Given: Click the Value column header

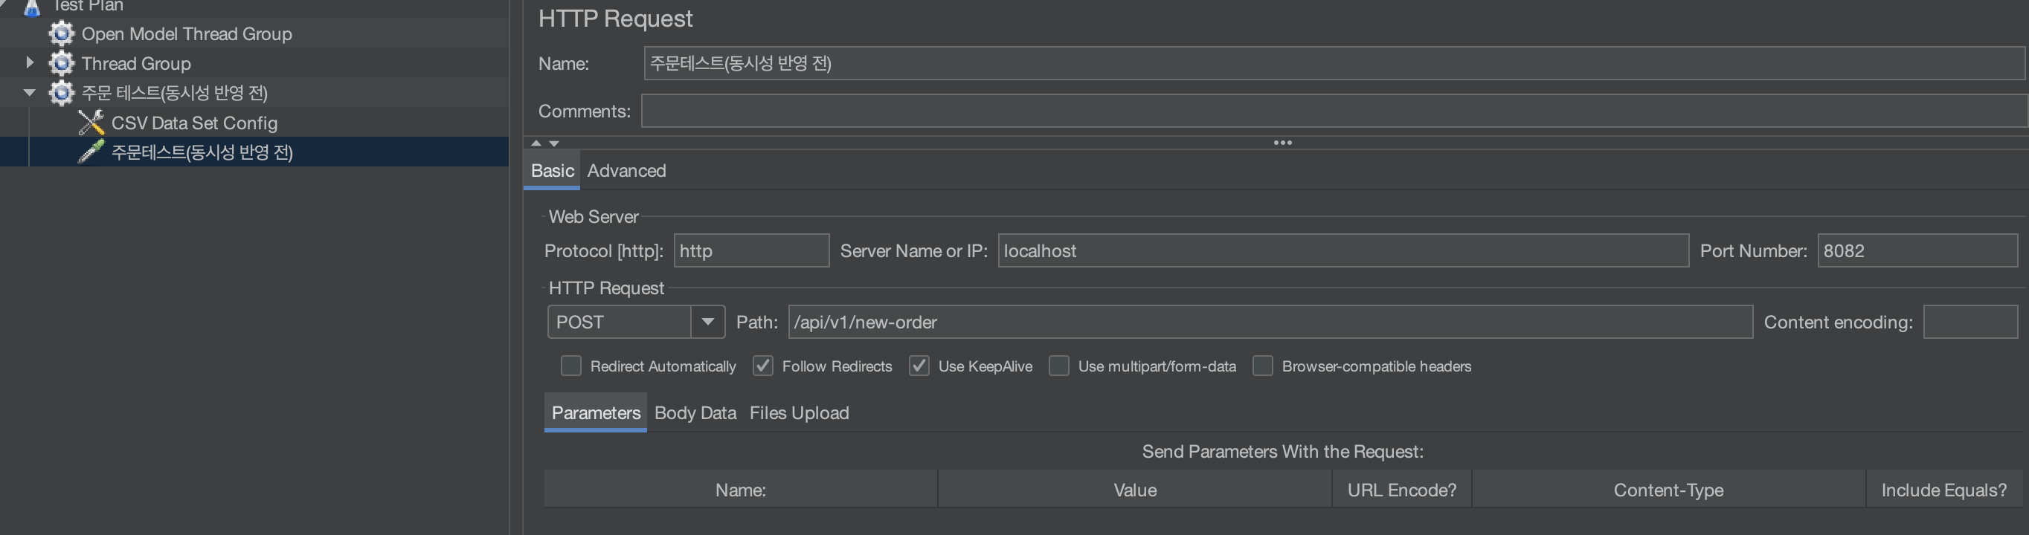Looking at the screenshot, I should coord(1135,490).
